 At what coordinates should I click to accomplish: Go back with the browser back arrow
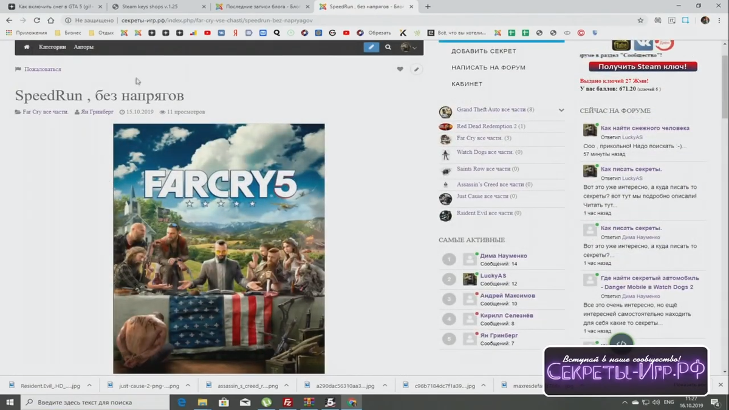[x=9, y=20]
